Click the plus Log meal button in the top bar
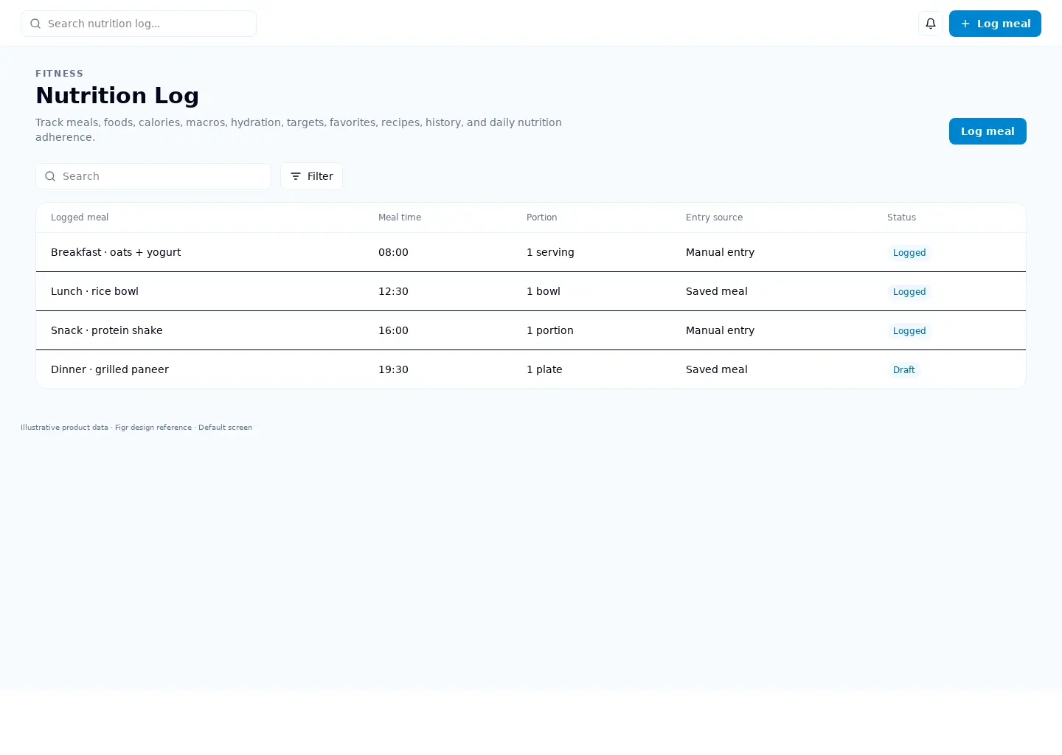The width and height of the screenshot is (1062, 755). click(995, 24)
